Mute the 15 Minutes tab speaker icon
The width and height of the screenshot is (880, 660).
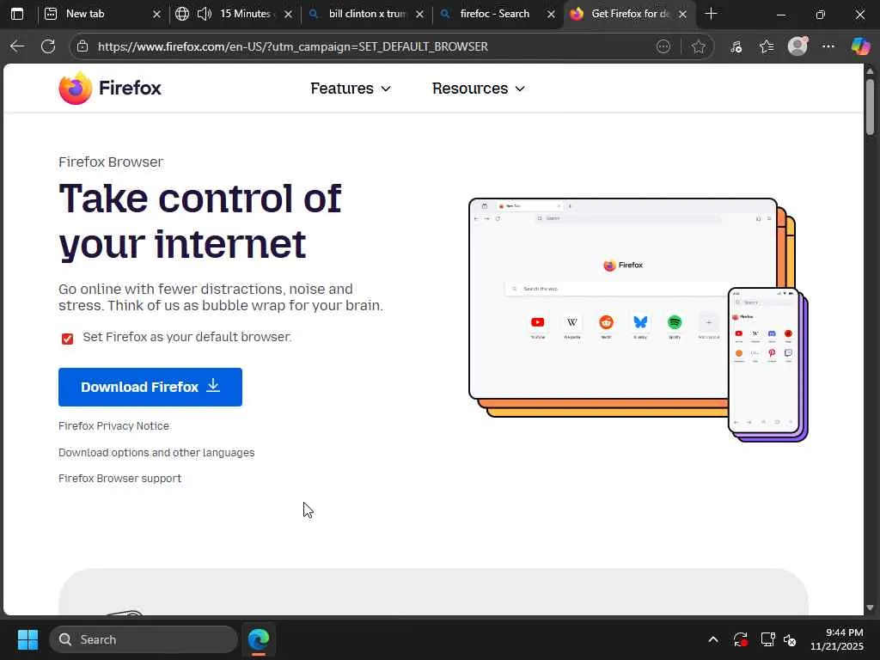click(205, 14)
